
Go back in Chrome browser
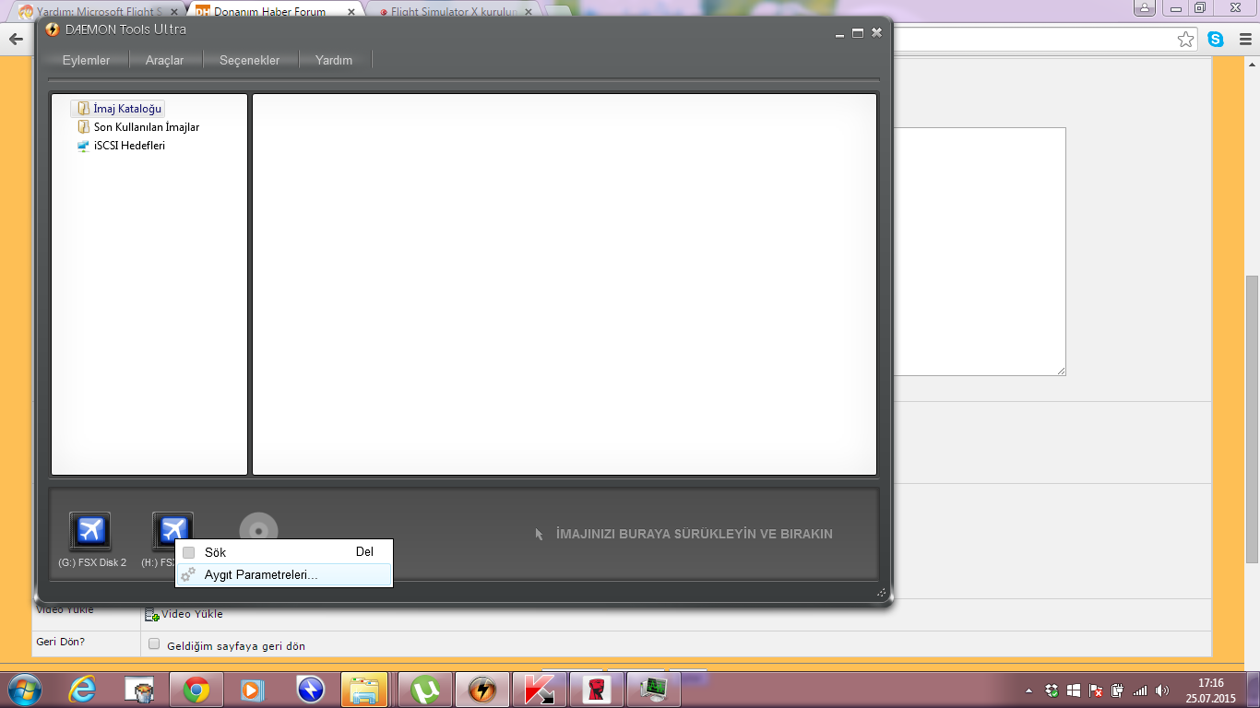click(16, 40)
